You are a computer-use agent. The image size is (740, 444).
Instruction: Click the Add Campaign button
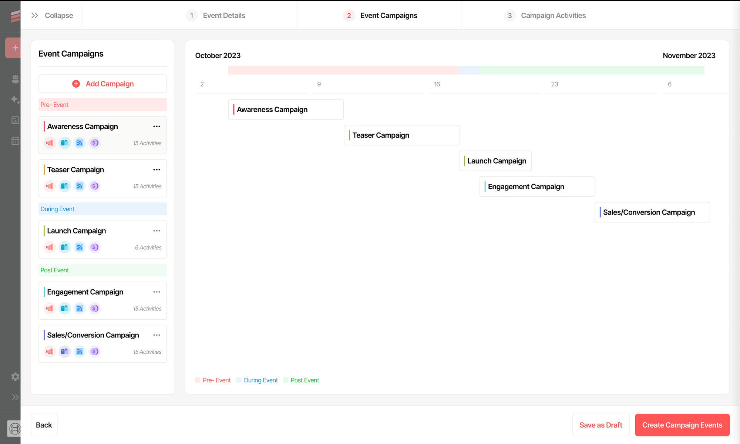[x=102, y=84]
